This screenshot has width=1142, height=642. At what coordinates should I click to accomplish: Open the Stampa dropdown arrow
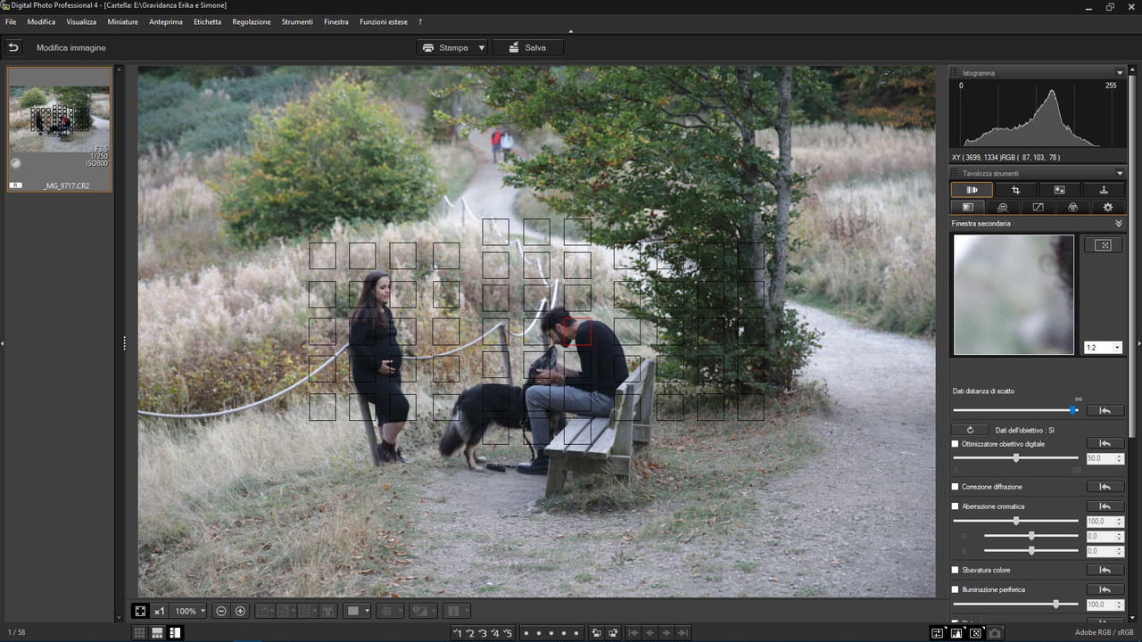click(482, 47)
